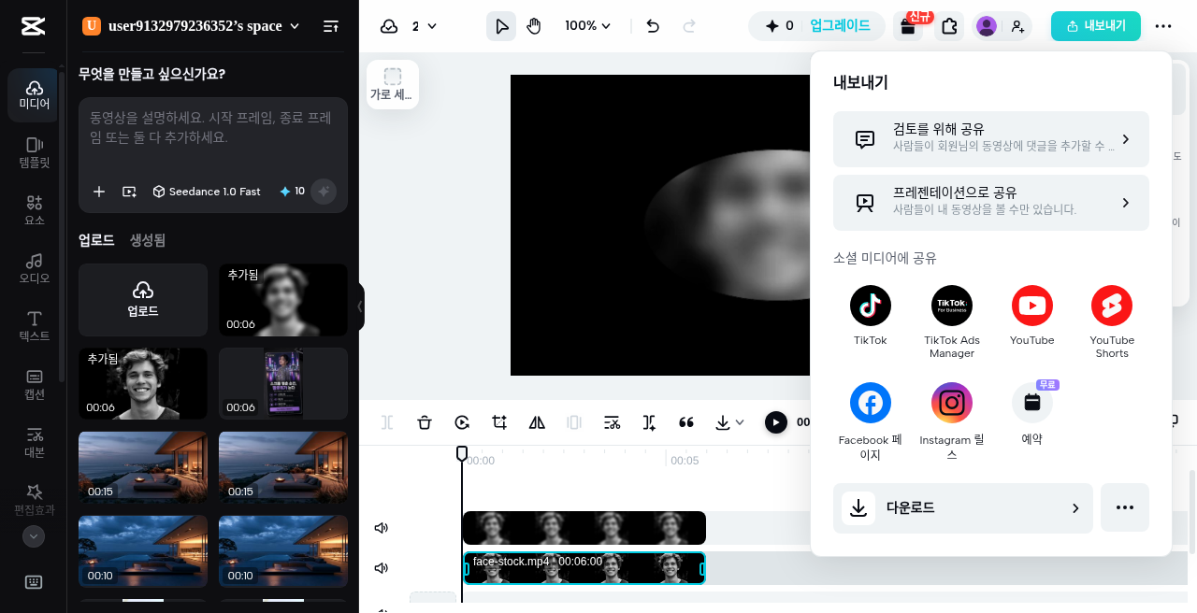Image resolution: width=1197 pixels, height=613 pixels.
Task: Open the user9132979236352's space dropdown
Action: [x=192, y=26]
